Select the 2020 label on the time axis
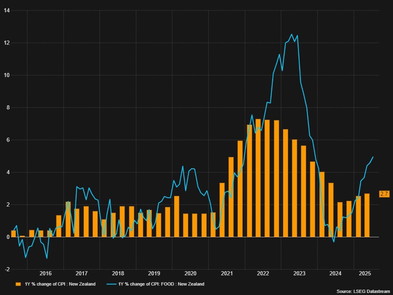 point(190,274)
